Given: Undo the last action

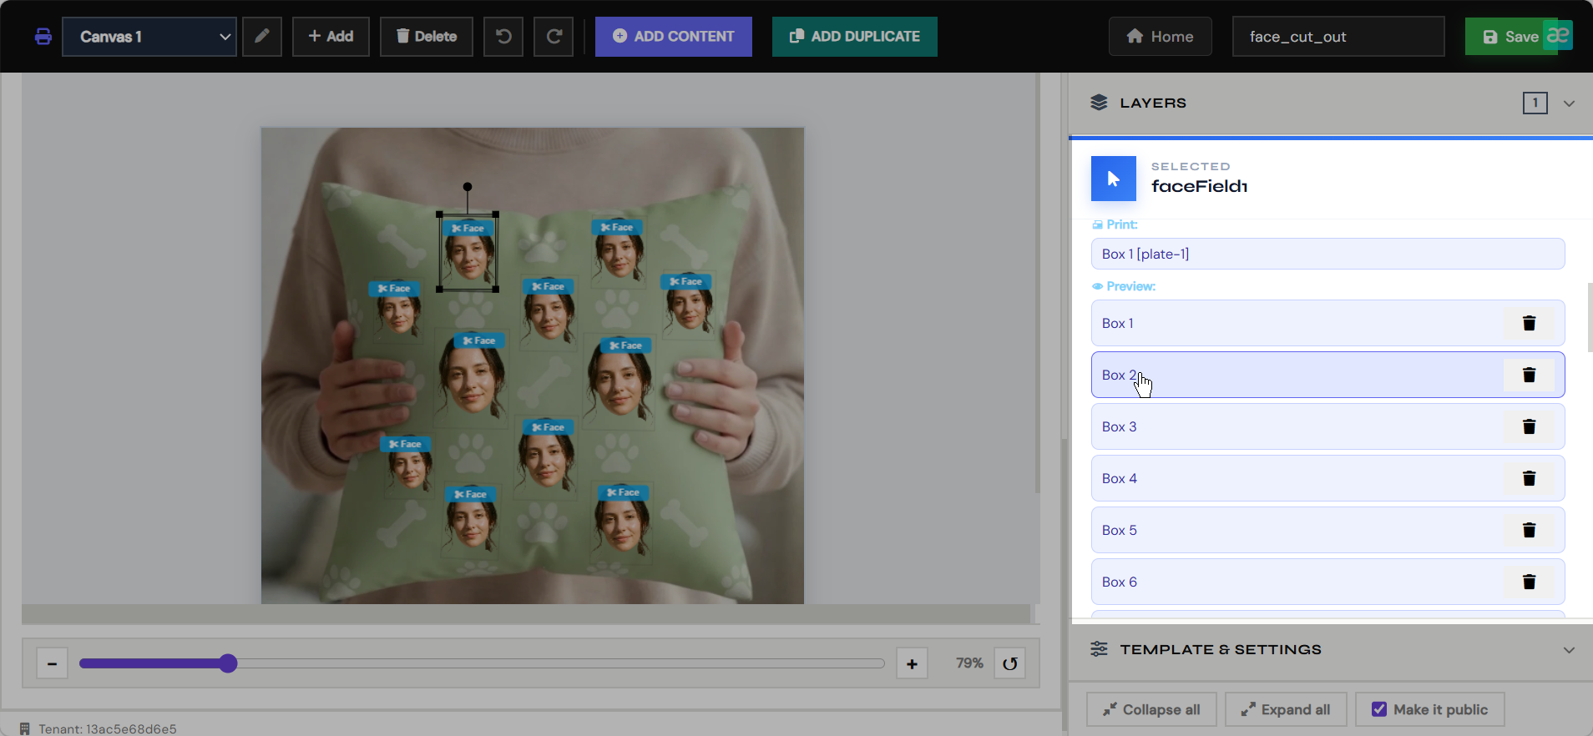Looking at the screenshot, I should (503, 37).
